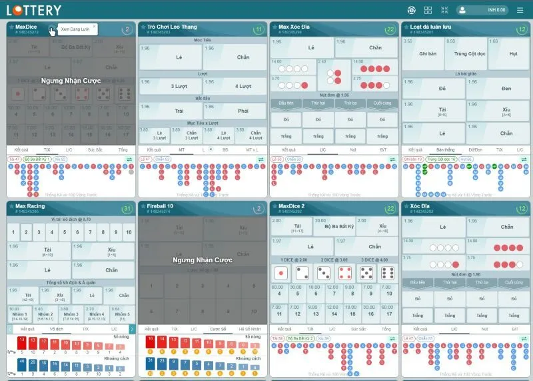Bet on Trái in Trò Chơi Leo Thang
The width and height of the screenshot is (533, 381).
(170, 110)
